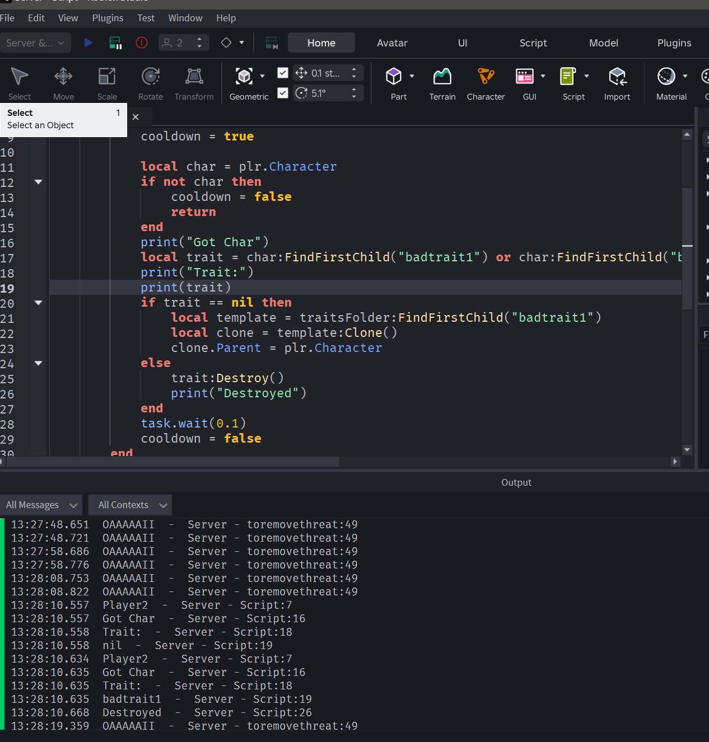The width and height of the screenshot is (709, 742).
Task: Click the code editor scroll down arrow
Action: (x=687, y=449)
